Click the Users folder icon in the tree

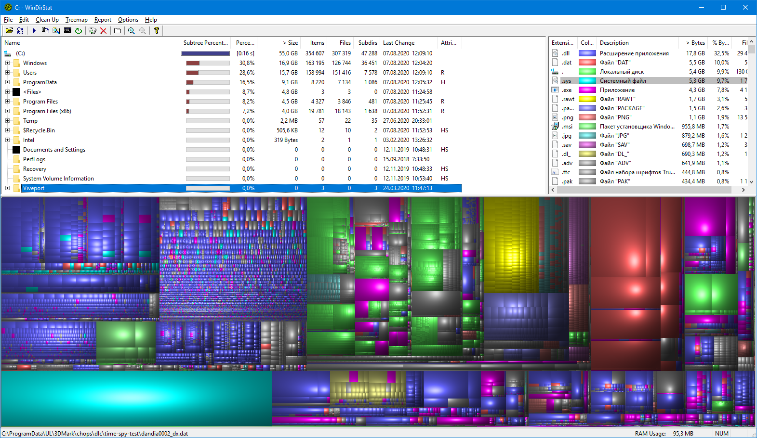tap(17, 73)
